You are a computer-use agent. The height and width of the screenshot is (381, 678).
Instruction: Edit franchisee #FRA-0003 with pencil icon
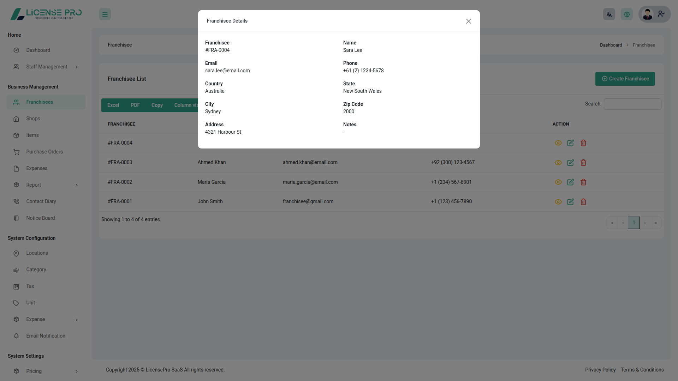570,163
